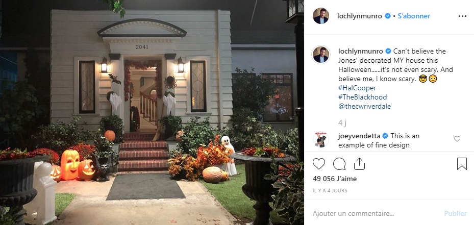Visit the @thecwriverdale mention

pyautogui.click(x=365, y=107)
